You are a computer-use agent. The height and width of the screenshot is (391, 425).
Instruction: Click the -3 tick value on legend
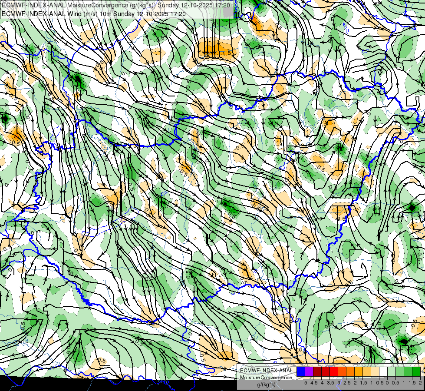(x=338, y=383)
